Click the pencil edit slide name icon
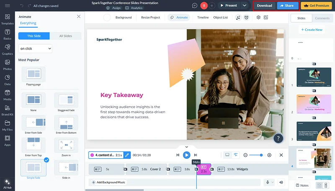 tap(127, 155)
